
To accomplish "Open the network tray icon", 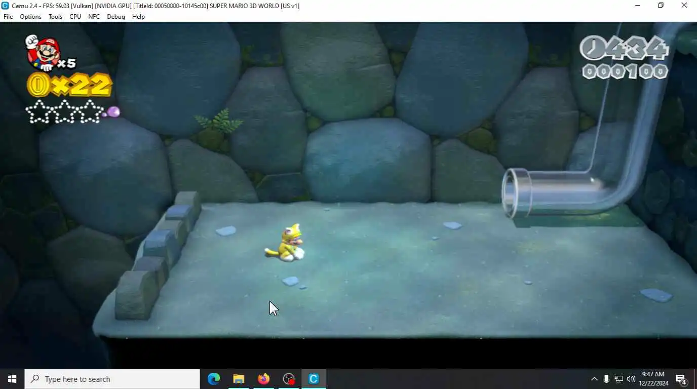I will pyautogui.click(x=618, y=379).
